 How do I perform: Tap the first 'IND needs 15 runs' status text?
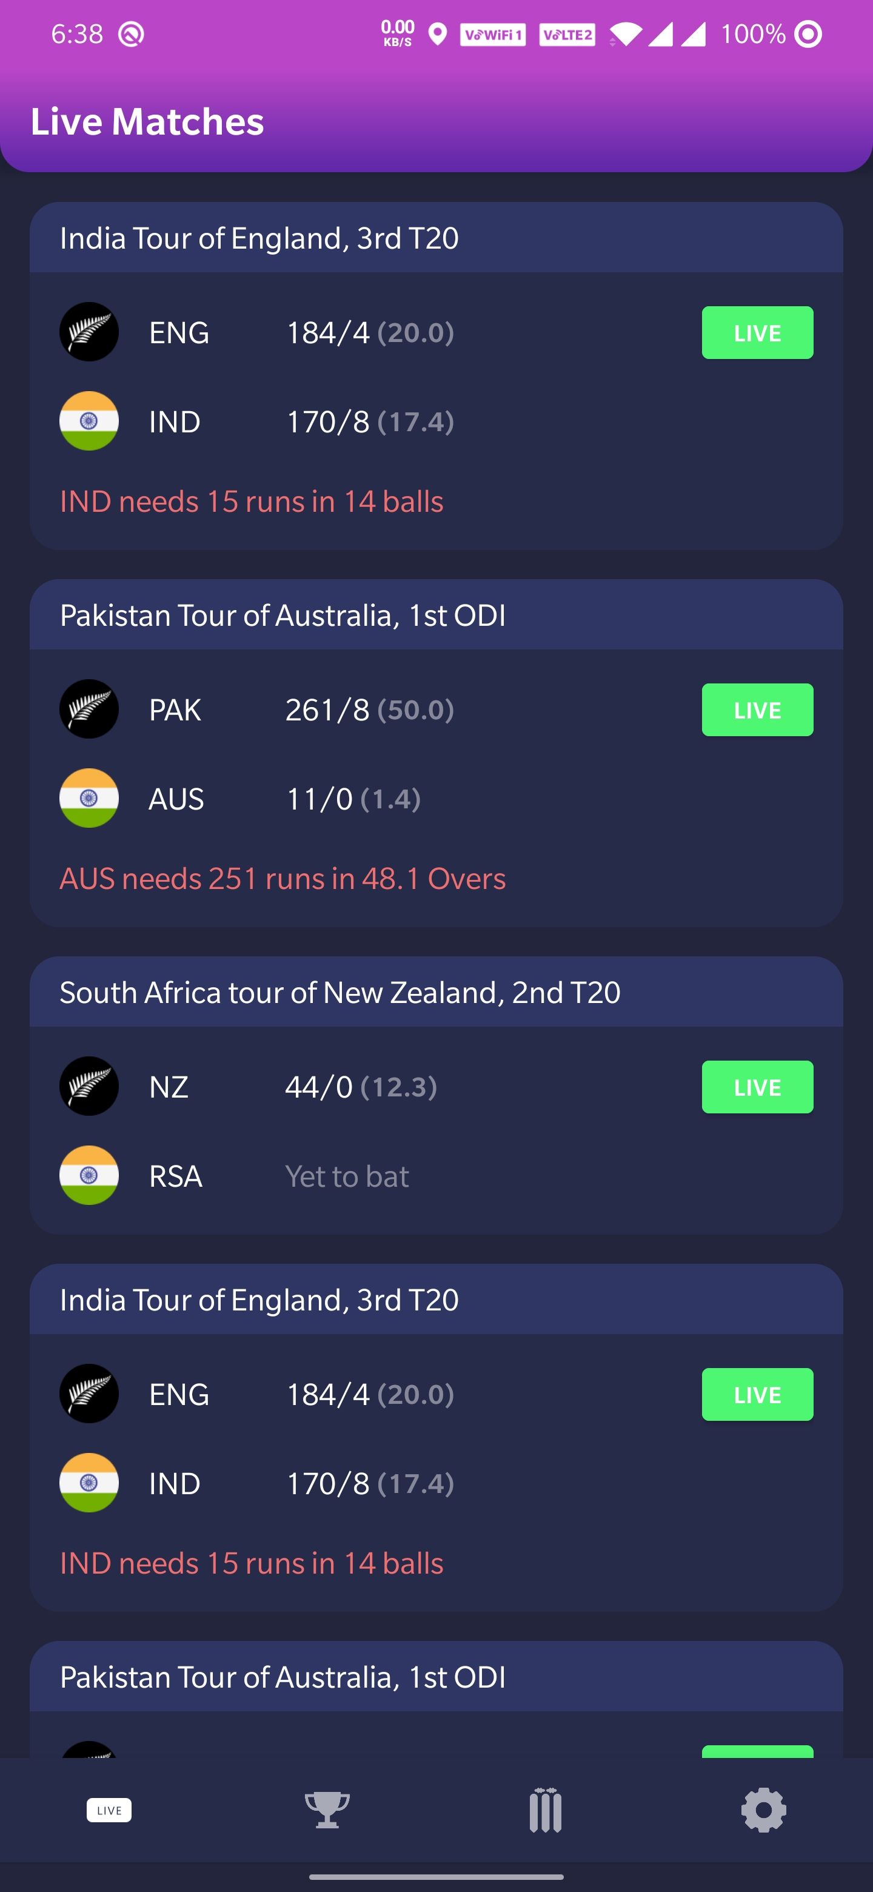252,502
